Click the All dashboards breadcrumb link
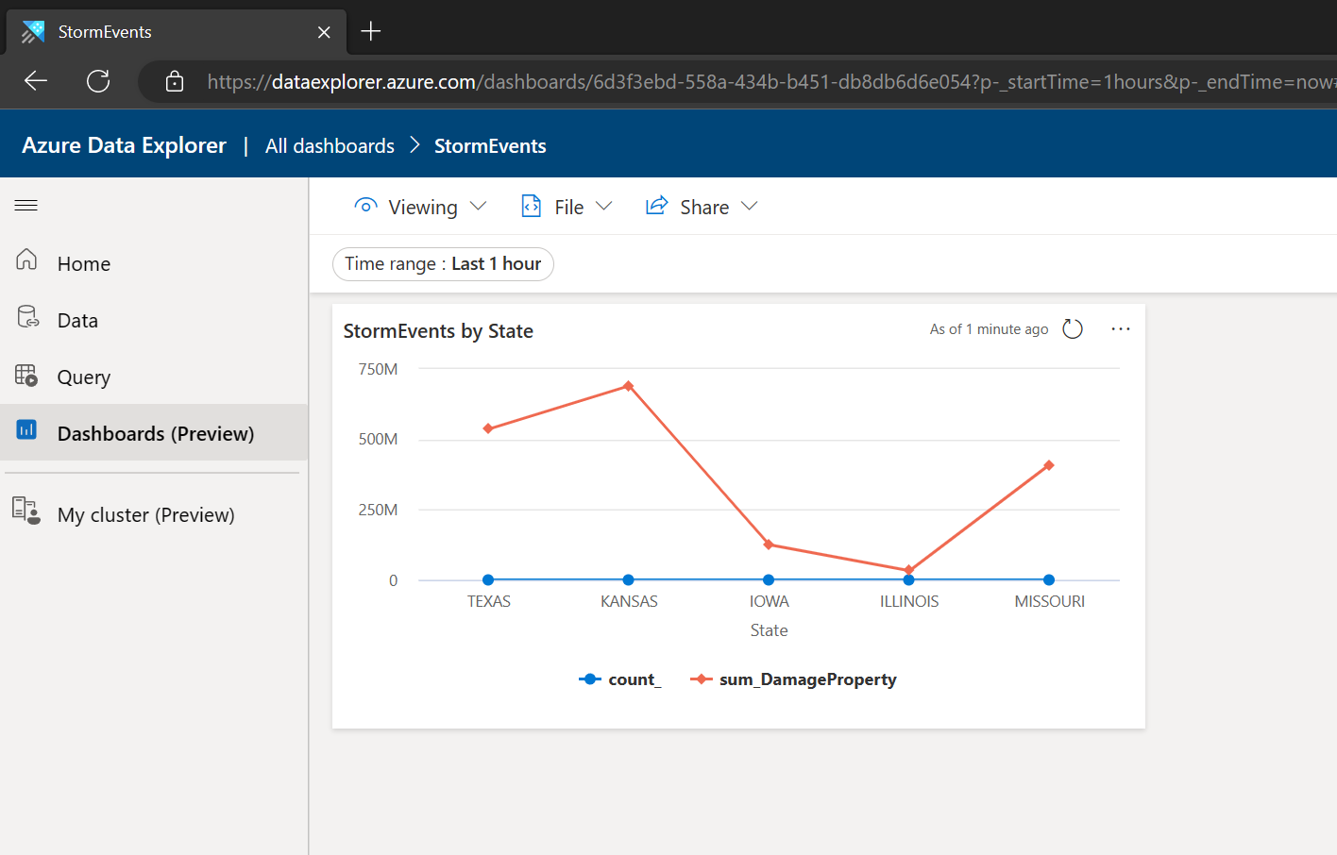This screenshot has width=1337, height=855. [x=330, y=146]
